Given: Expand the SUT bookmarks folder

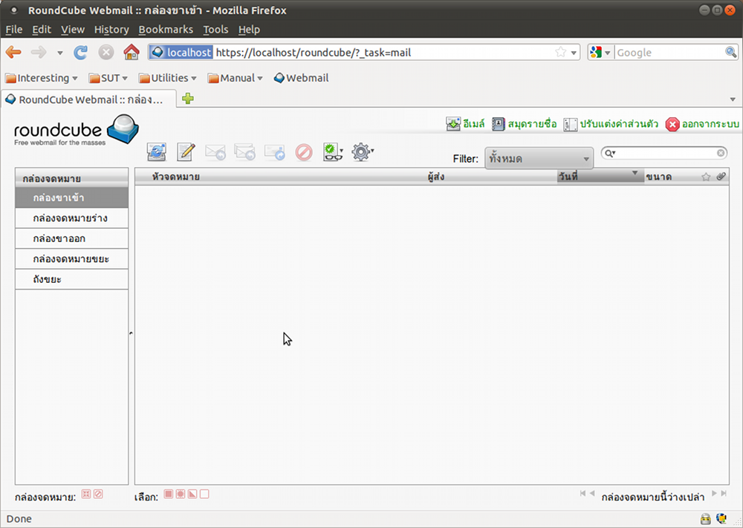Looking at the screenshot, I should pyautogui.click(x=108, y=78).
